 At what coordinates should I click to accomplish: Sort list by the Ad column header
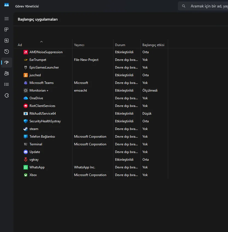pos(20,45)
